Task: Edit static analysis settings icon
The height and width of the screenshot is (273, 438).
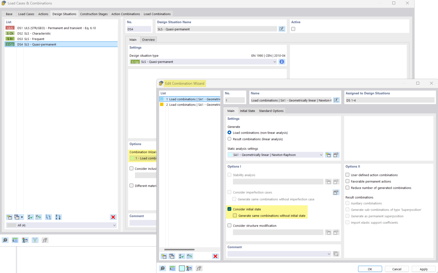Action: (336, 155)
